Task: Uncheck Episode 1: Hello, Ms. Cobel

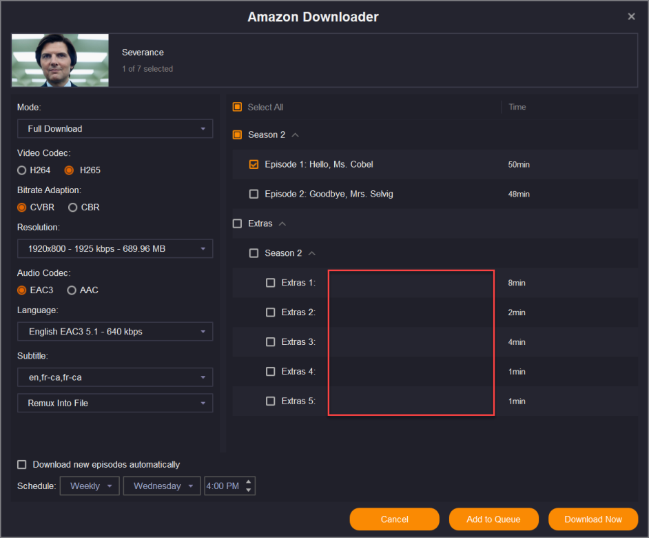Action: [254, 165]
